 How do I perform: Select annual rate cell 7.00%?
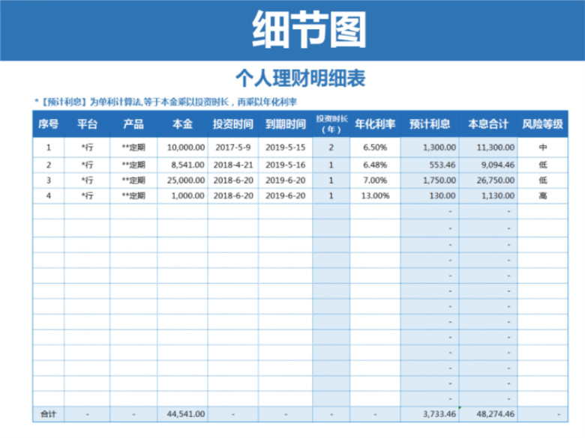click(x=375, y=180)
